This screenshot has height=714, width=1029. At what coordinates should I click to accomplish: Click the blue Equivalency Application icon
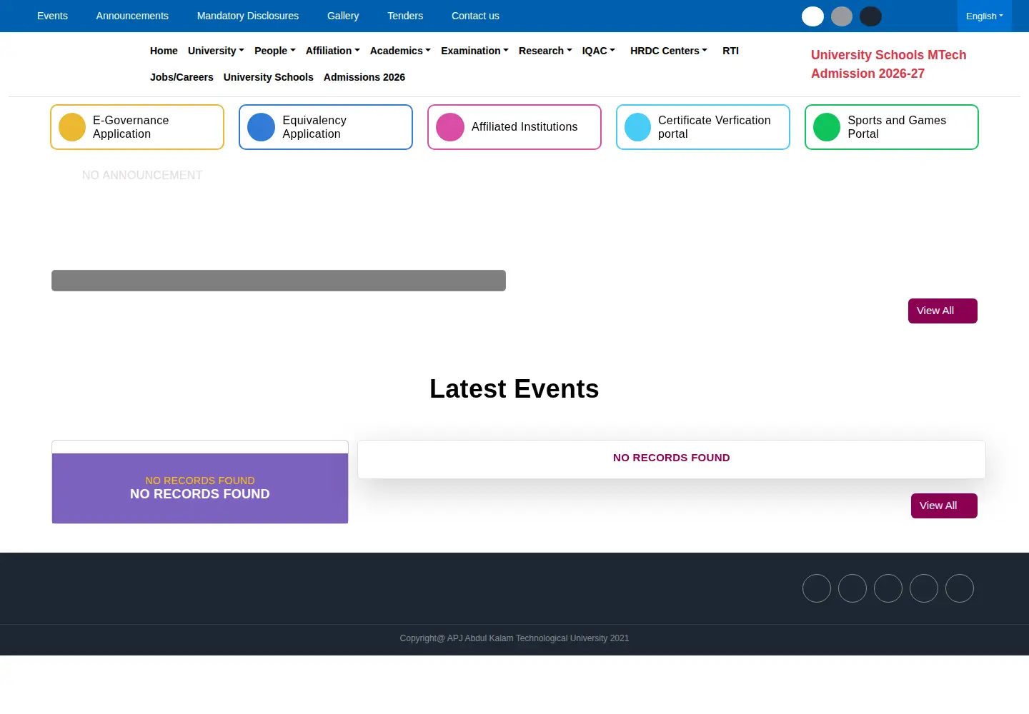tap(261, 127)
